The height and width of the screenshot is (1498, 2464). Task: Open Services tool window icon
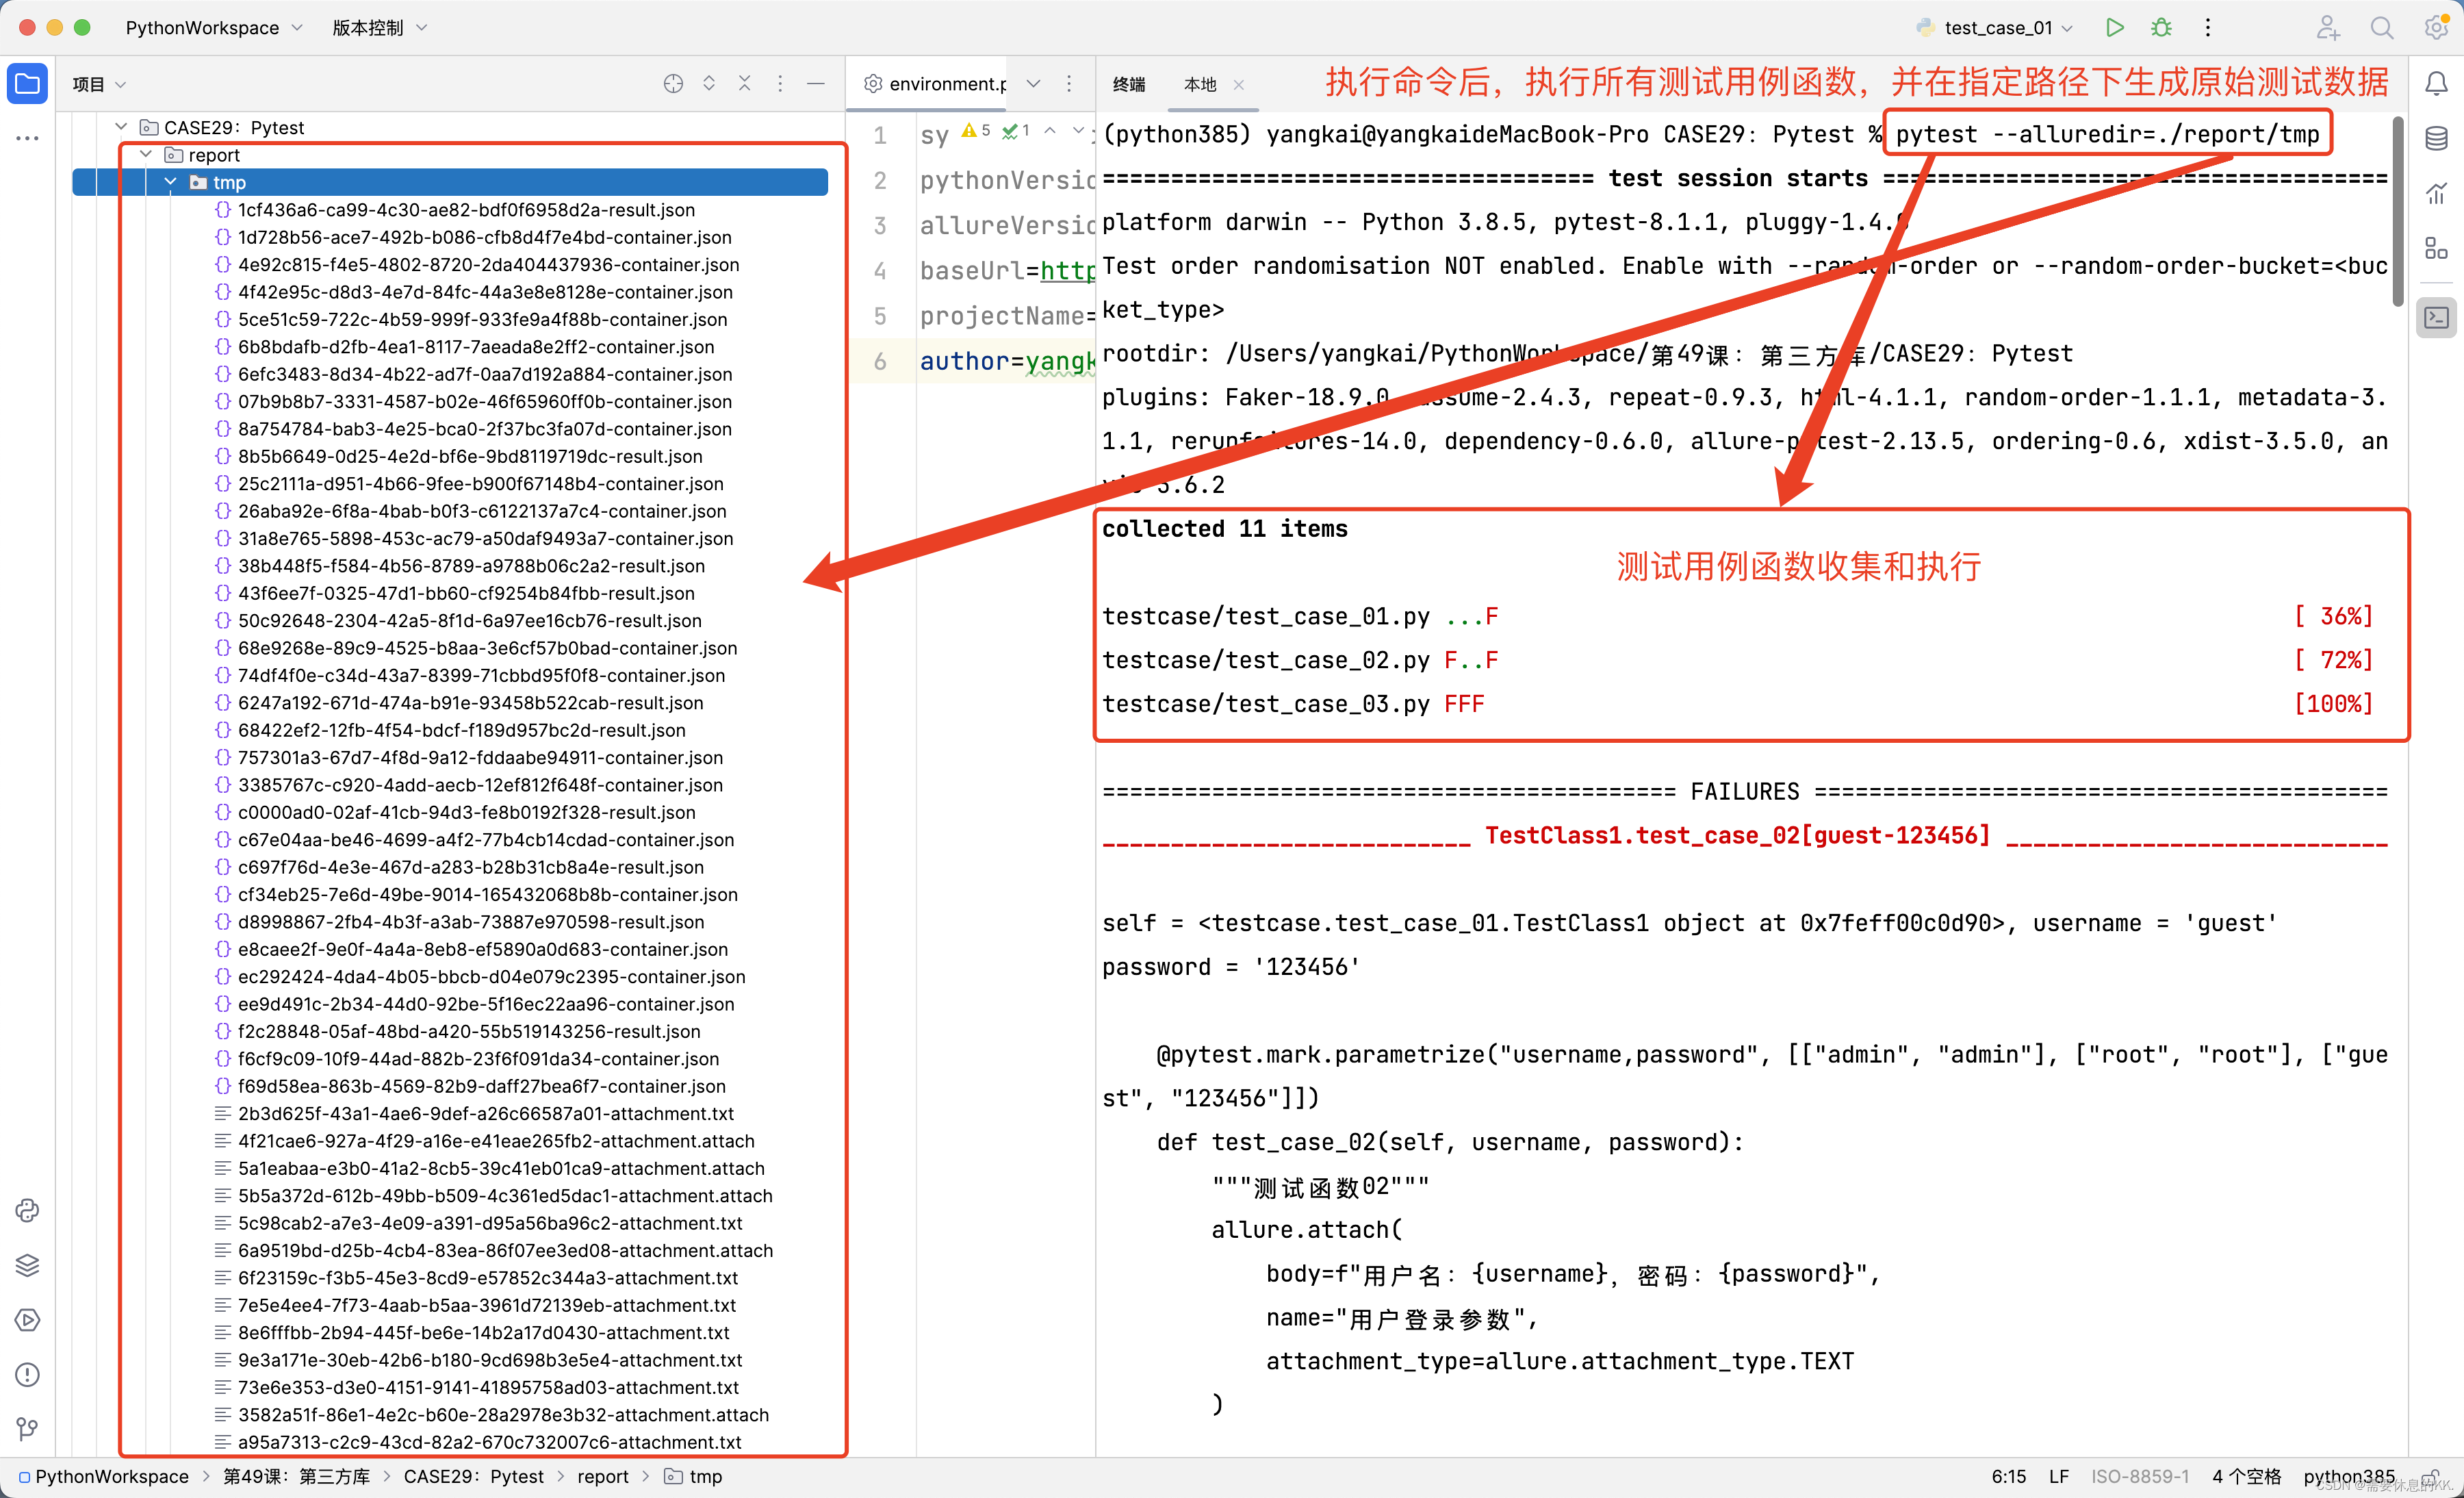tap(27, 1320)
